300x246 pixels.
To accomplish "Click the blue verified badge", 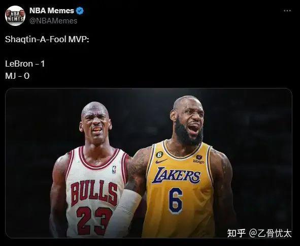I will 80,11.
